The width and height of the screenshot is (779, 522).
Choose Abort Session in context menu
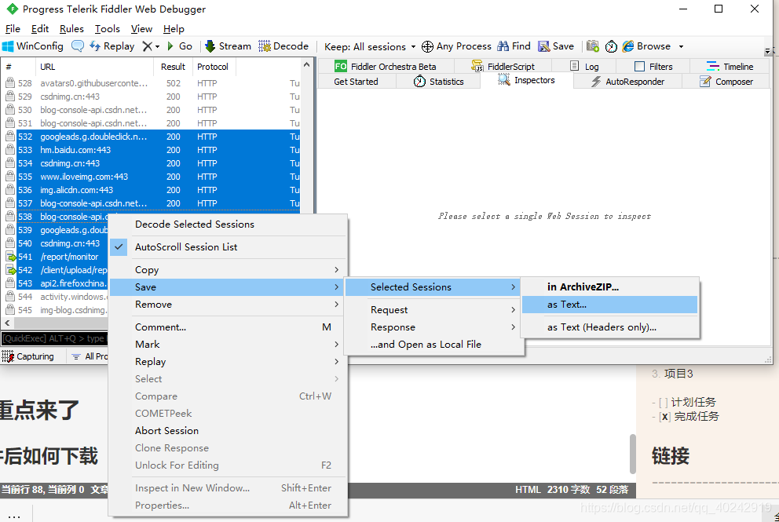click(x=228, y=431)
